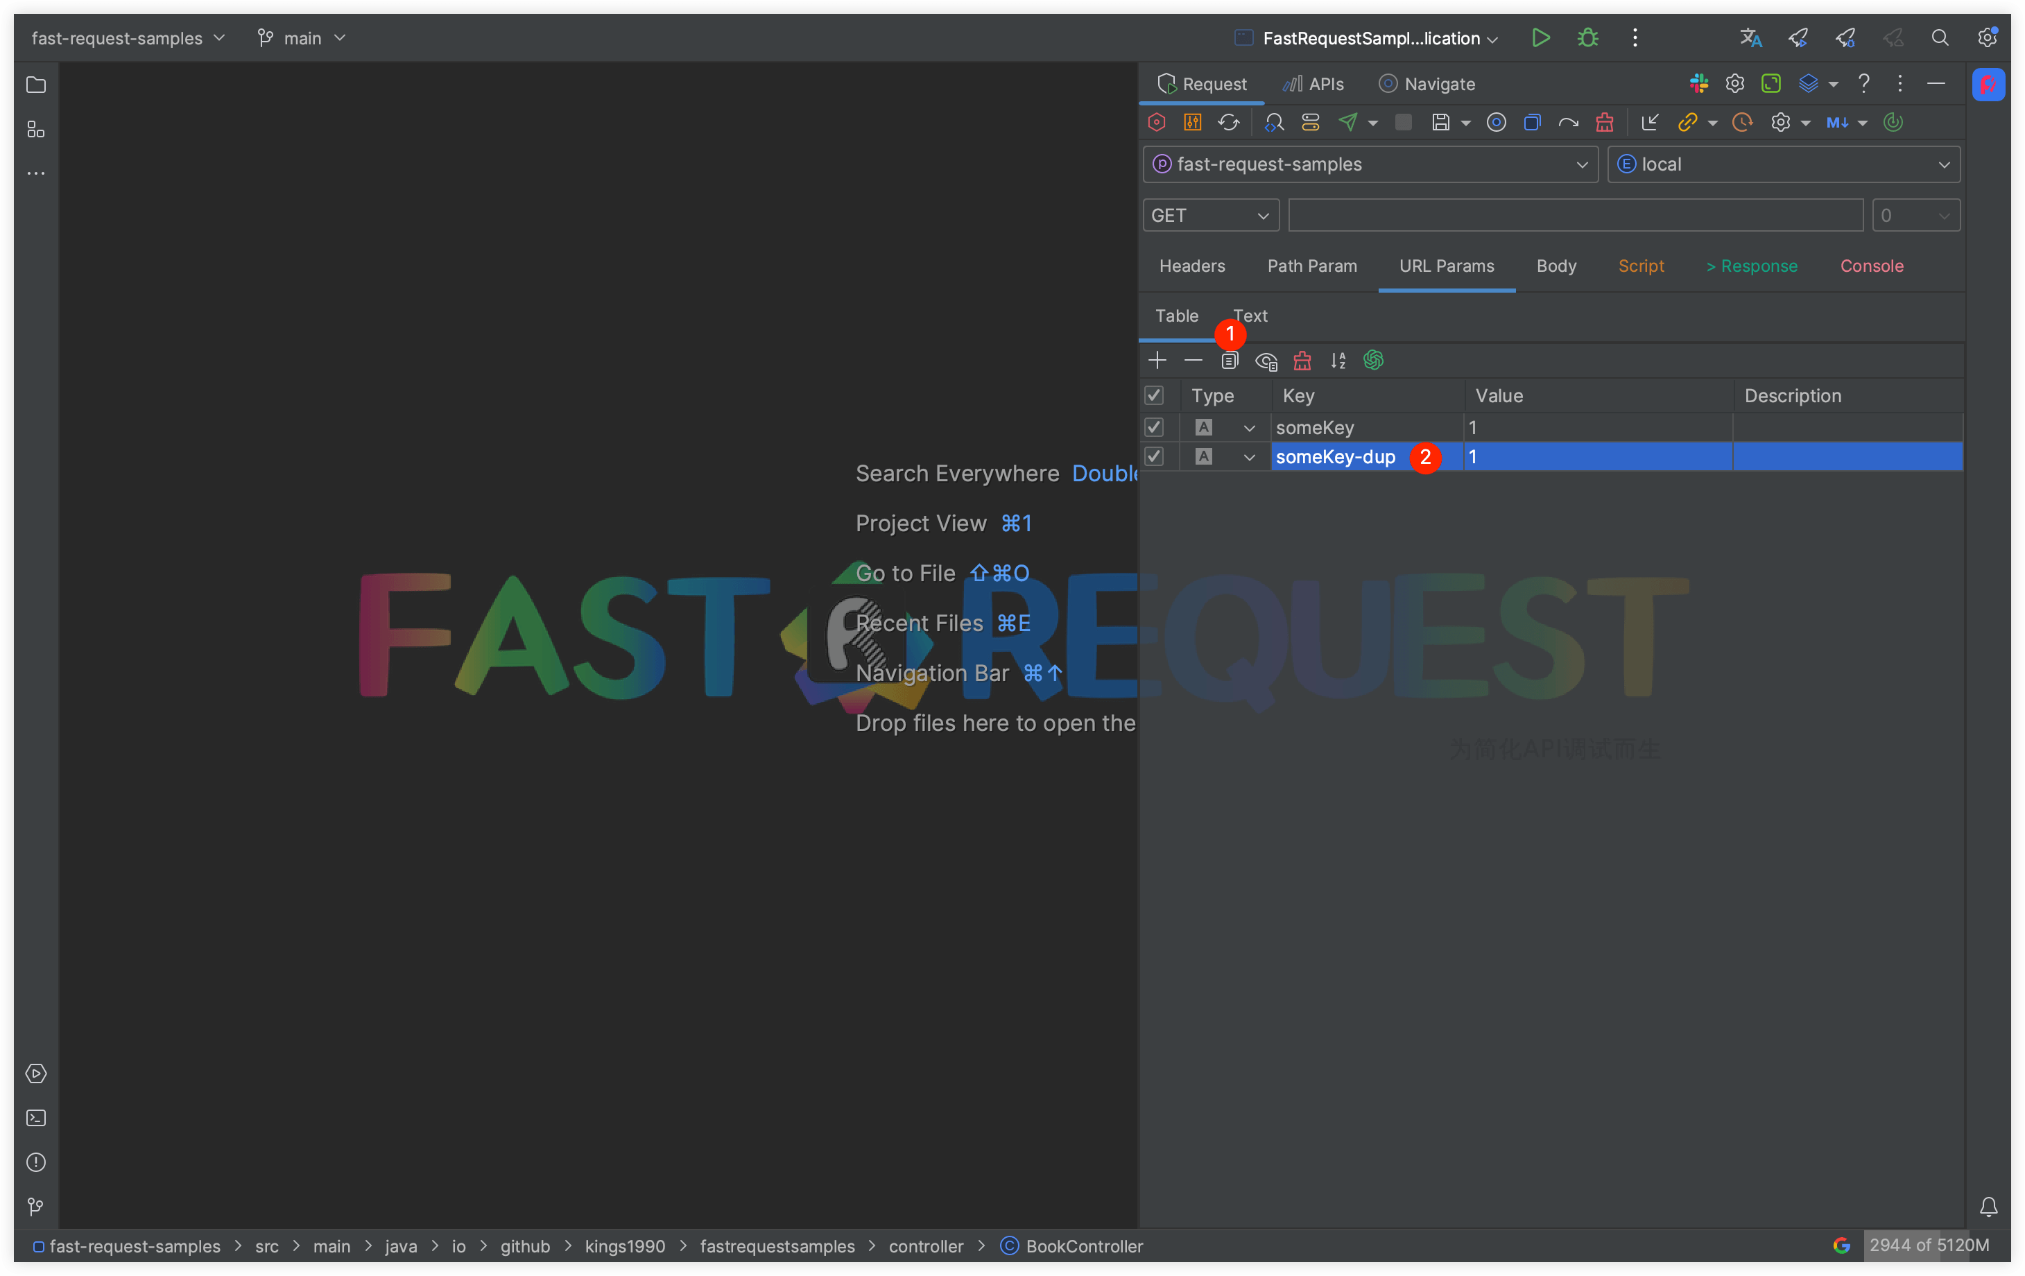Click the main git branch button
The image size is (2025, 1276).
[x=302, y=38]
